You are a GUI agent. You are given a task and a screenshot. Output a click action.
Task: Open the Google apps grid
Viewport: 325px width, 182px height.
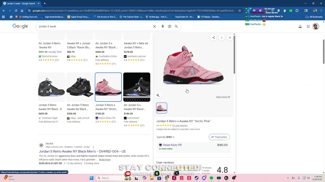[x=308, y=26]
